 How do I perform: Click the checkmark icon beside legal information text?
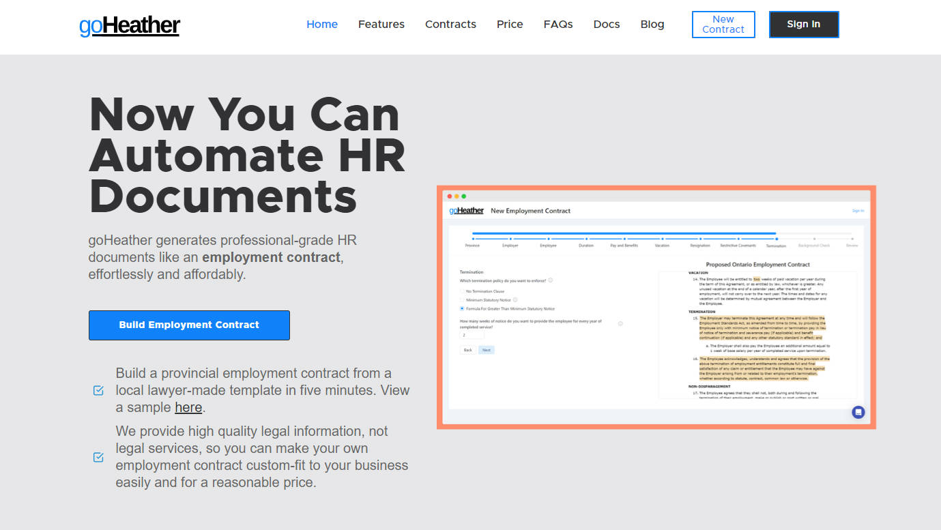click(98, 457)
